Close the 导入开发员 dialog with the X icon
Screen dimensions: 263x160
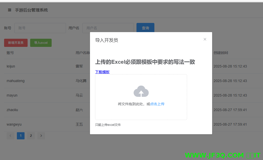[205, 39]
